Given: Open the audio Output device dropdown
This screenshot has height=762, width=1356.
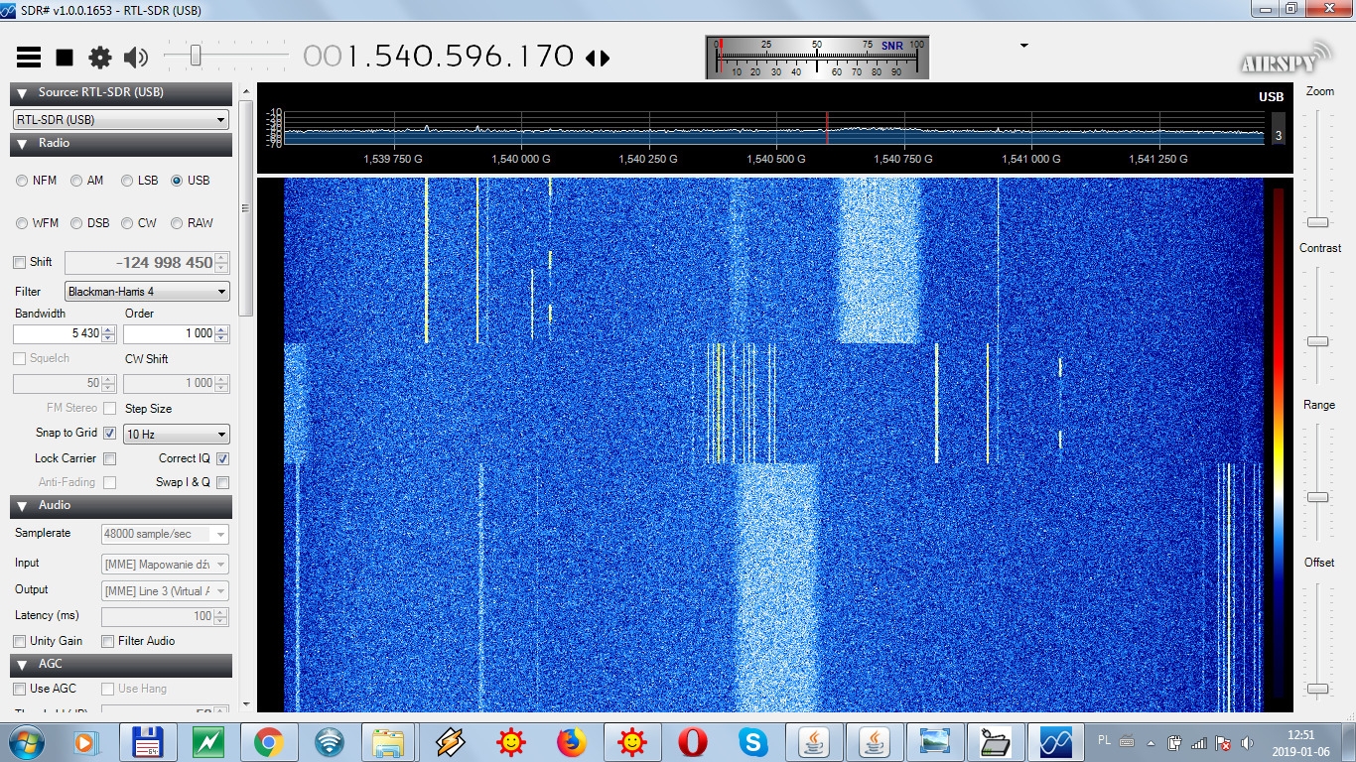Looking at the screenshot, I should 165,591.
